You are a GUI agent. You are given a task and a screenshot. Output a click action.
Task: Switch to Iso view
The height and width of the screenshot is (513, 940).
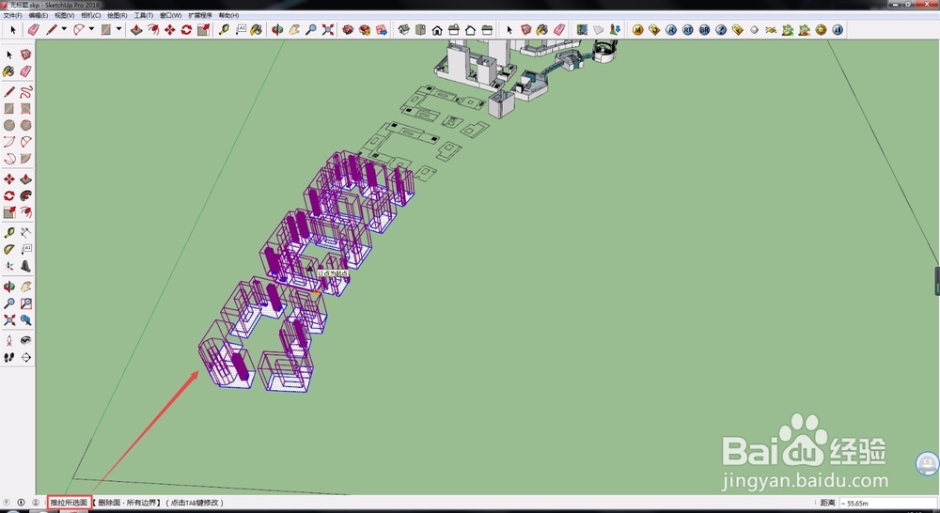pos(403,29)
